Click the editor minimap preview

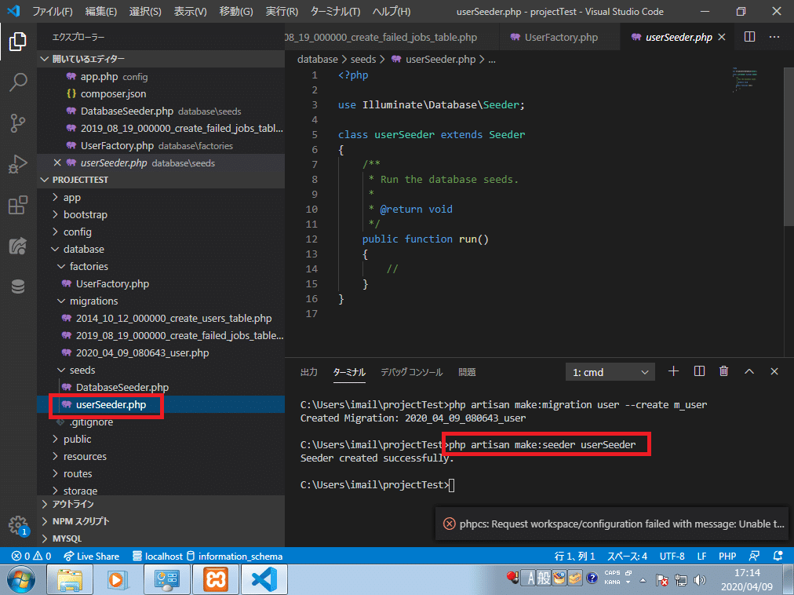(745, 80)
